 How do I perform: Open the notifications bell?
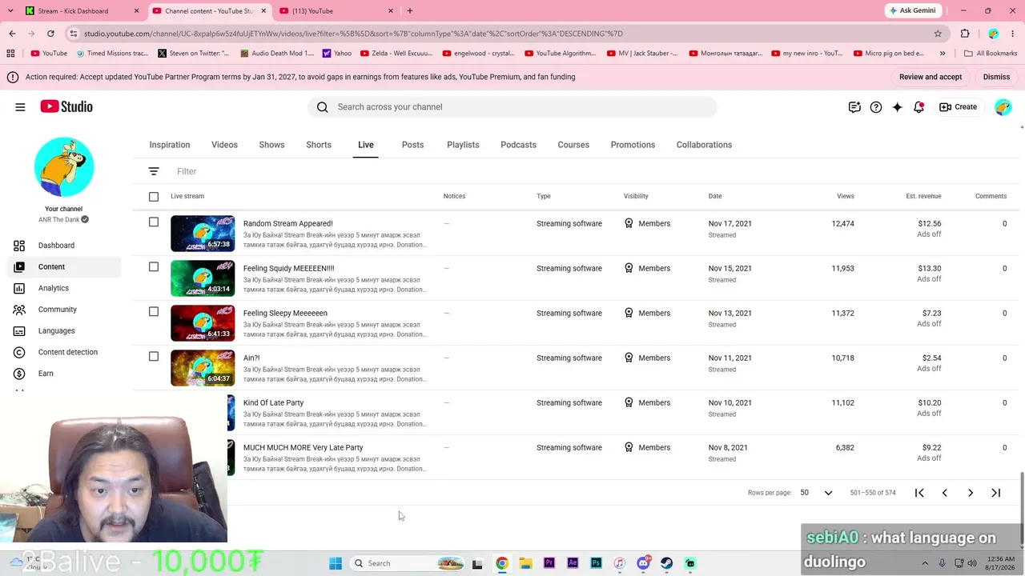click(919, 107)
